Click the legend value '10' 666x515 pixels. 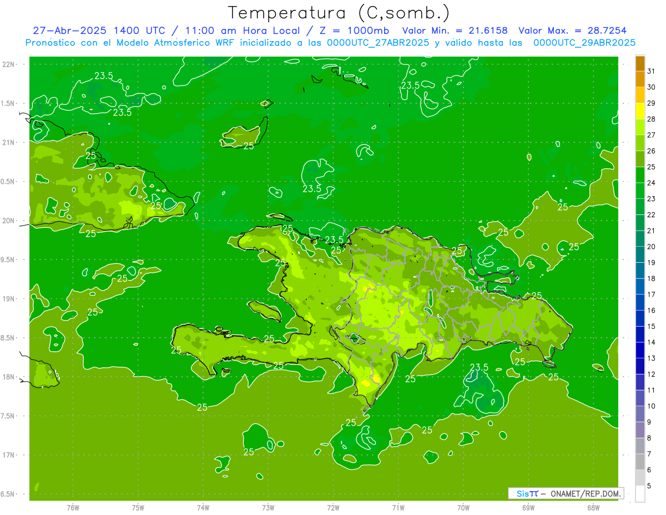click(x=651, y=406)
